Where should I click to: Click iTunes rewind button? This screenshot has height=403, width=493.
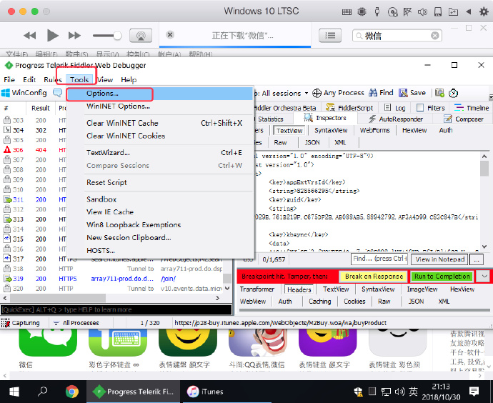(x=29, y=36)
